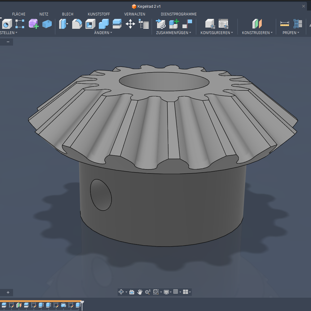
Task: Click the Fillet tool icon
Action: tap(77, 24)
